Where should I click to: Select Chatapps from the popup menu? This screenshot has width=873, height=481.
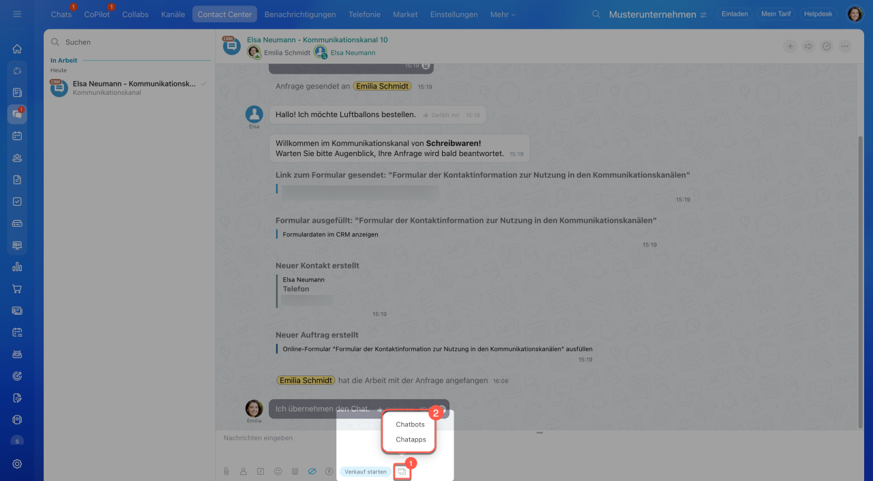pyautogui.click(x=411, y=439)
